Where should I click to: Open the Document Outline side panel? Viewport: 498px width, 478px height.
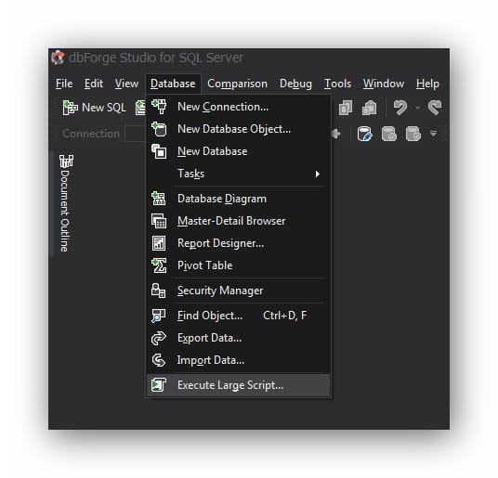[65, 203]
